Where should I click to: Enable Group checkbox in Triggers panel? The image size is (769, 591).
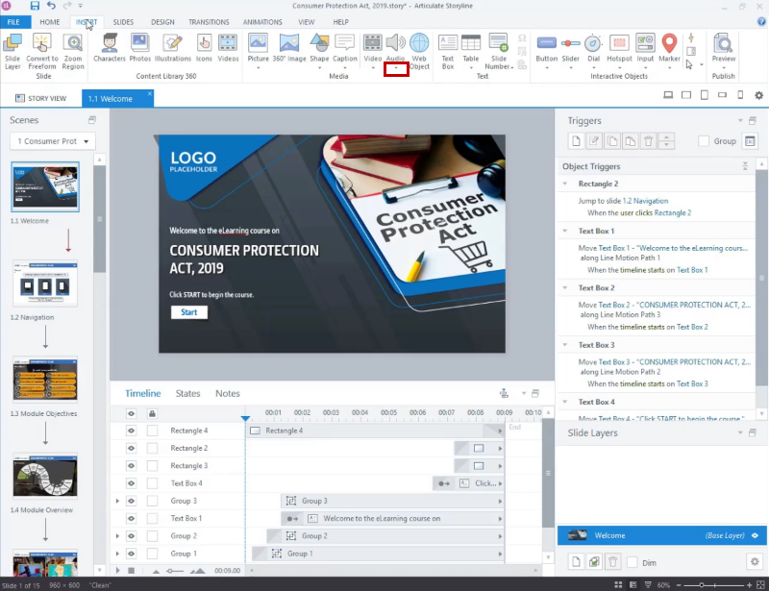pos(704,141)
